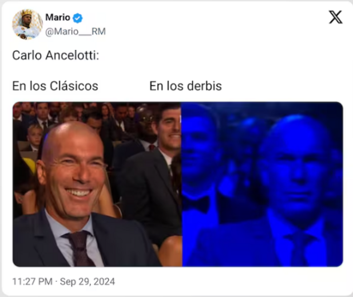Open the X logo link
This screenshot has width=353, height=297.
[x=335, y=17]
